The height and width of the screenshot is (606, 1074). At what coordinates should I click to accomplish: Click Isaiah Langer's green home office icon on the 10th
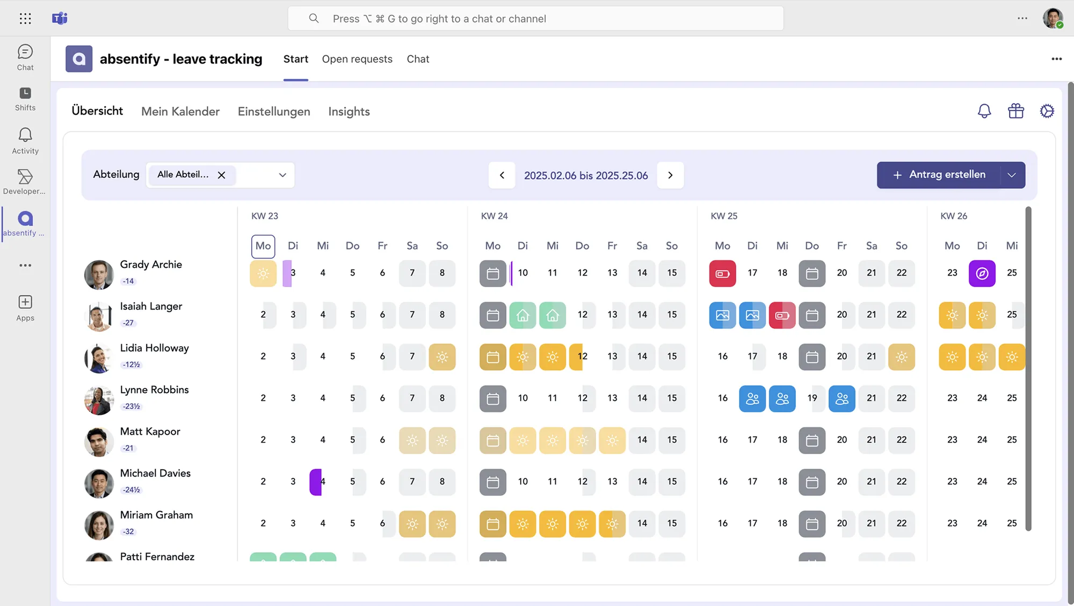point(523,315)
